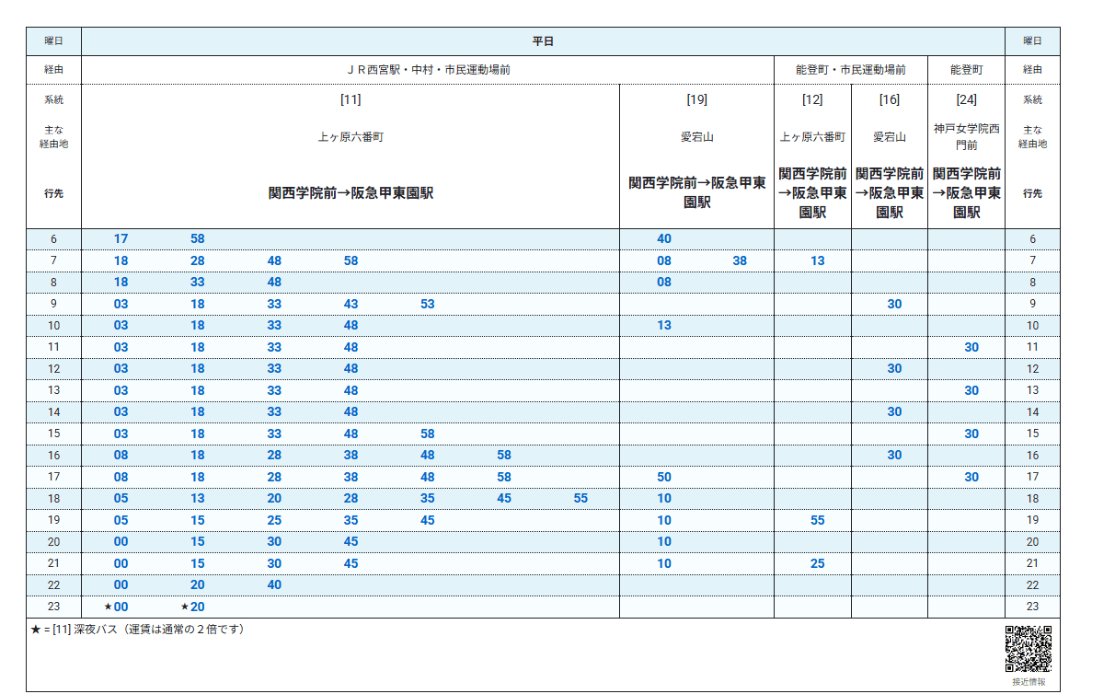
Task: Click the 22:40 departure on route 11
Action: click(x=274, y=584)
